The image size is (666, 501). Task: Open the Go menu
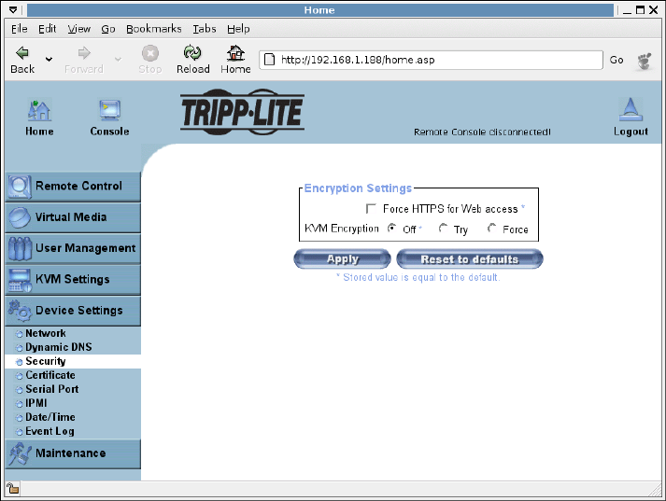pos(107,29)
